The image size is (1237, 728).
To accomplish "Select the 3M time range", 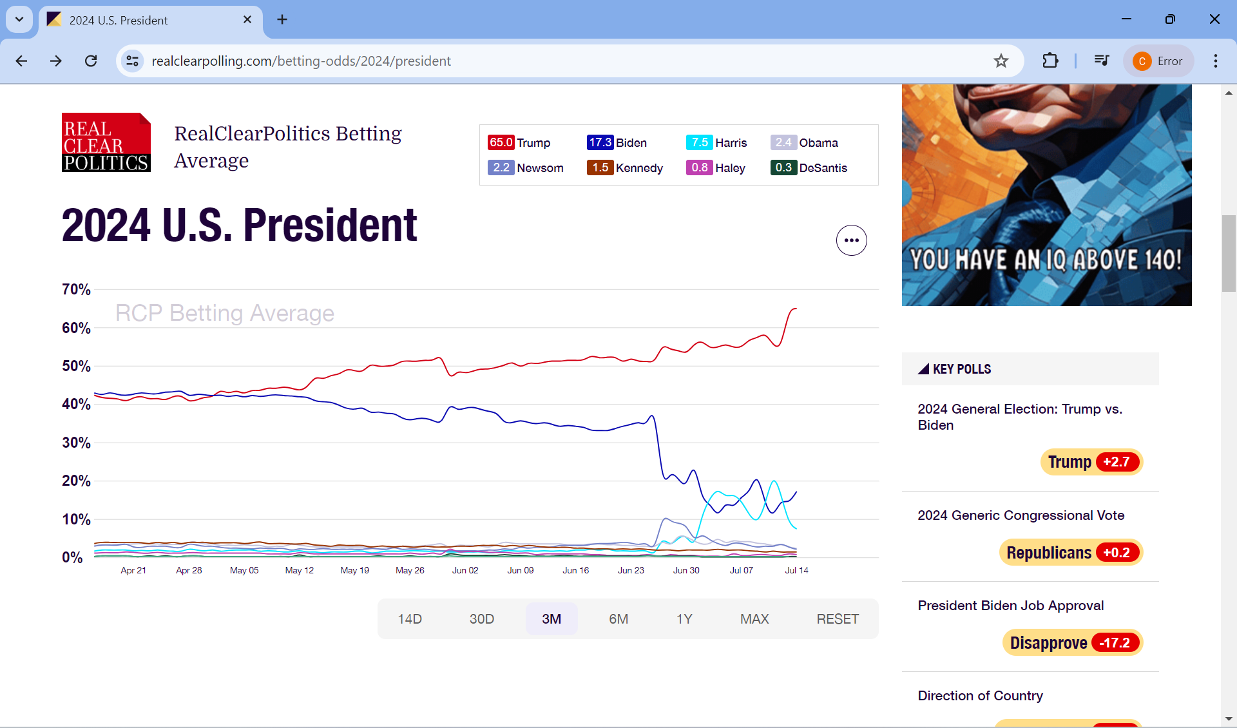I will 551,619.
